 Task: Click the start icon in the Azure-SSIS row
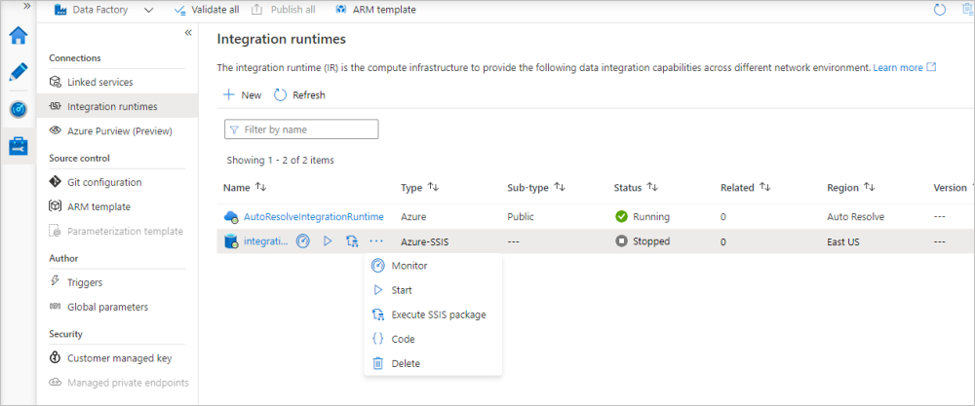328,241
